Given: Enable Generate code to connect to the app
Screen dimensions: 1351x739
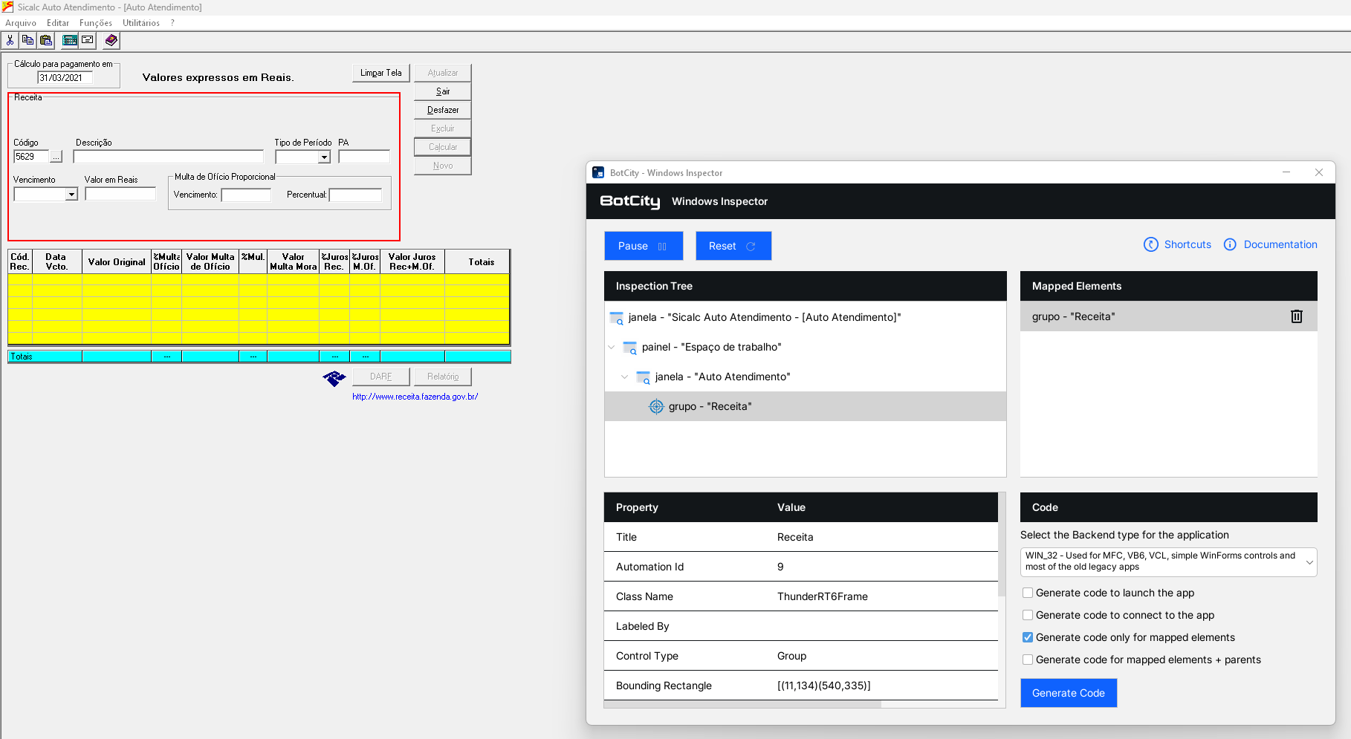Looking at the screenshot, I should tap(1028, 615).
